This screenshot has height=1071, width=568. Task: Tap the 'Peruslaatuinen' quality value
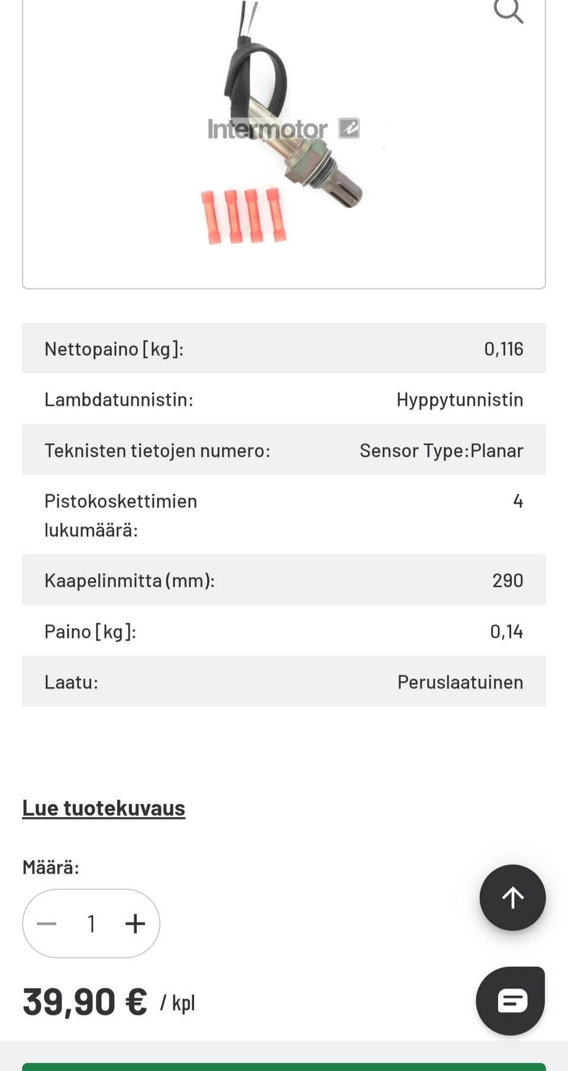(460, 682)
